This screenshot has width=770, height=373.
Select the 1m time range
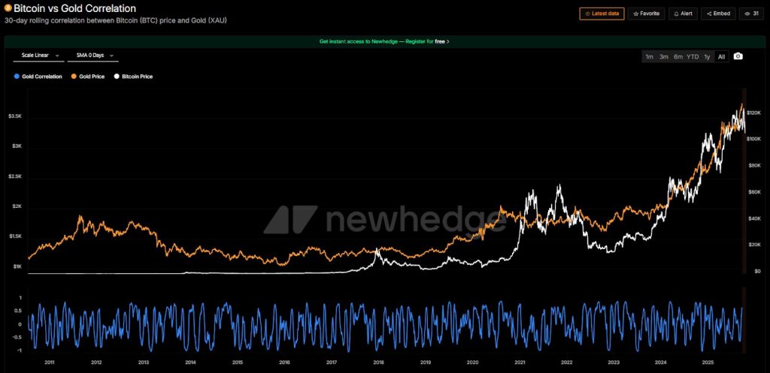(650, 56)
